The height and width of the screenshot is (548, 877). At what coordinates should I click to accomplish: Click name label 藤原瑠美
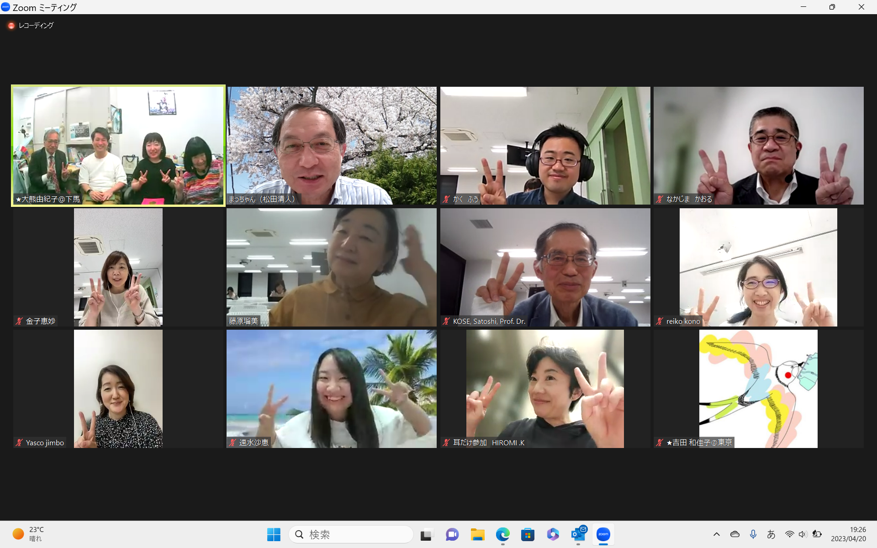(243, 321)
